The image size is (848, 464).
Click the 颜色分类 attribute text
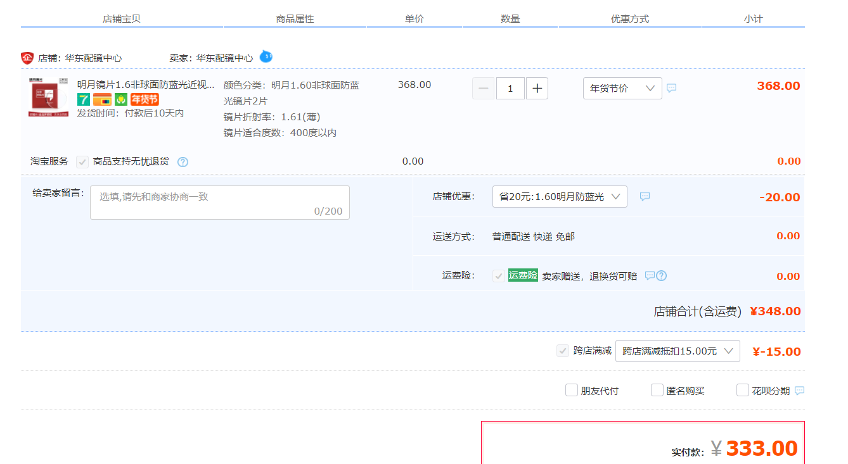(x=292, y=93)
